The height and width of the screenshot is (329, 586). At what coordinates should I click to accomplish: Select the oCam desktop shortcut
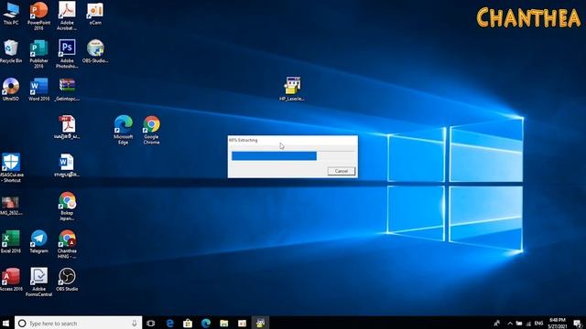point(95,14)
